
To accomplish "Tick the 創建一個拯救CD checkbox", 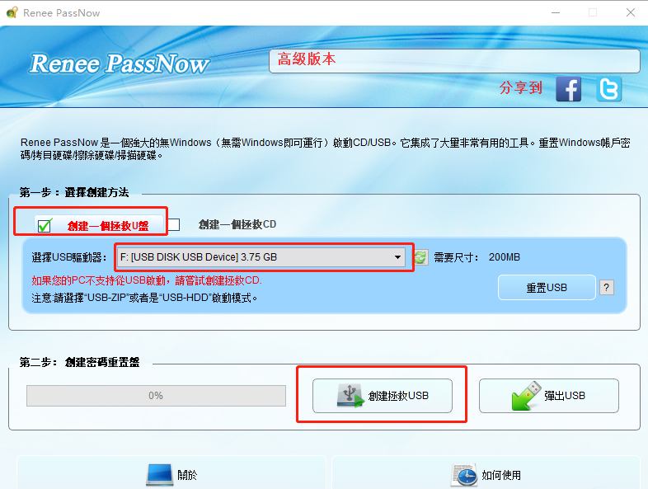I will [174, 224].
